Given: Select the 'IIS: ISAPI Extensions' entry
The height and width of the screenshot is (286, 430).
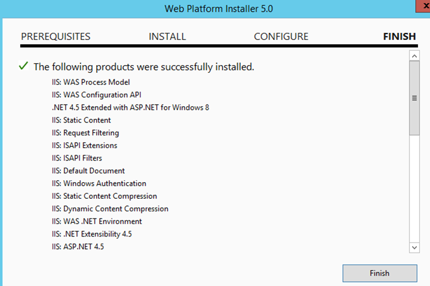Looking at the screenshot, I should coord(84,145).
